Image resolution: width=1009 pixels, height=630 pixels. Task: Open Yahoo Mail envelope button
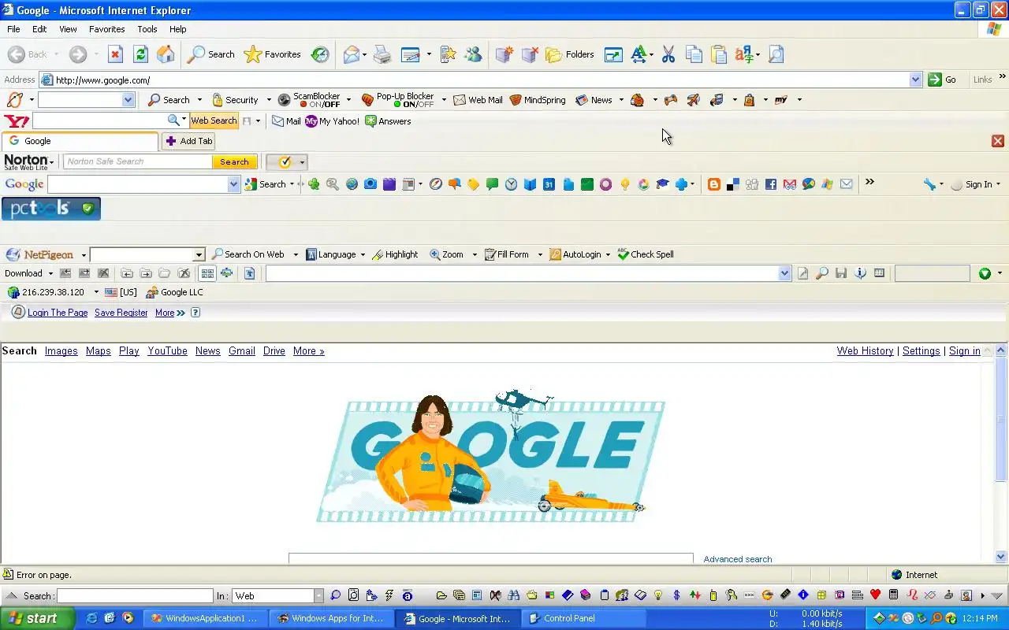(x=286, y=121)
